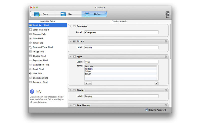200x125 pixels.
Task: Click the plus button to add item
Action: pyautogui.click(x=86, y=83)
